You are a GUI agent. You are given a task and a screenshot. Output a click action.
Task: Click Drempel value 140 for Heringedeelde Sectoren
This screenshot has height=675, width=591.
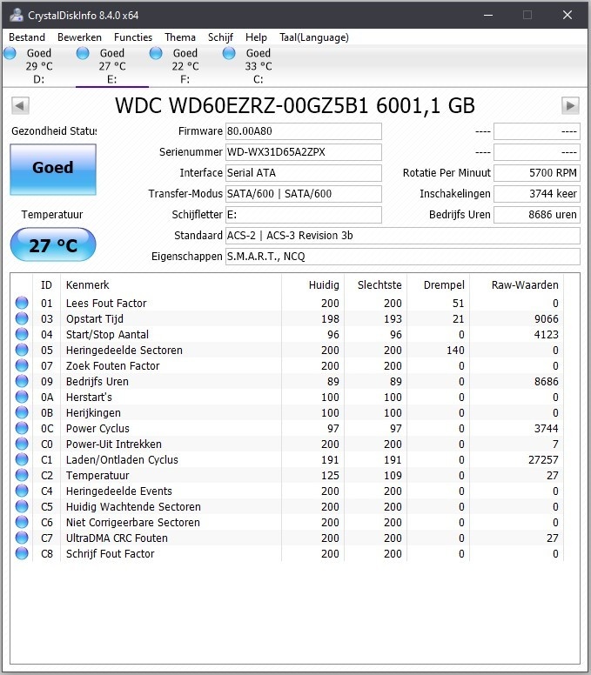[x=455, y=351]
